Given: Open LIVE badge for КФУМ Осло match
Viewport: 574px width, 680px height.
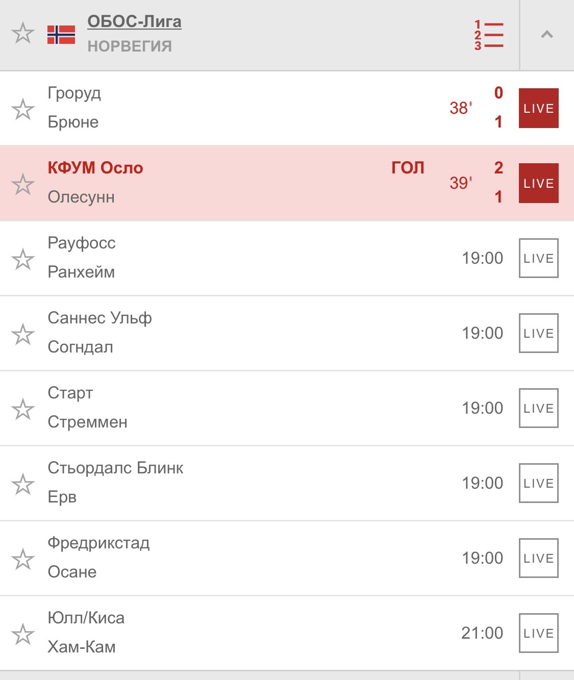Looking at the screenshot, I should pyautogui.click(x=538, y=183).
